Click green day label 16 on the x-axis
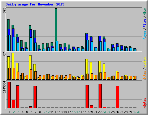148x115 pixels. [x=74, y=112]
